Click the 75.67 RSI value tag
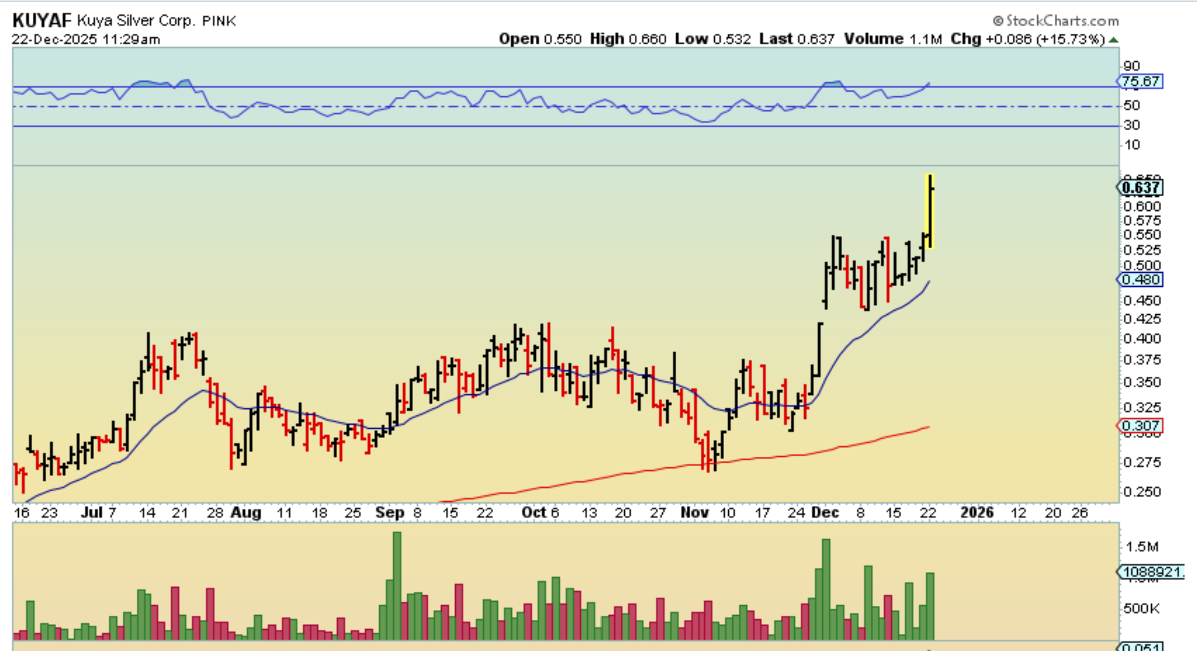Image resolution: width=1197 pixels, height=651 pixels. 1140,82
